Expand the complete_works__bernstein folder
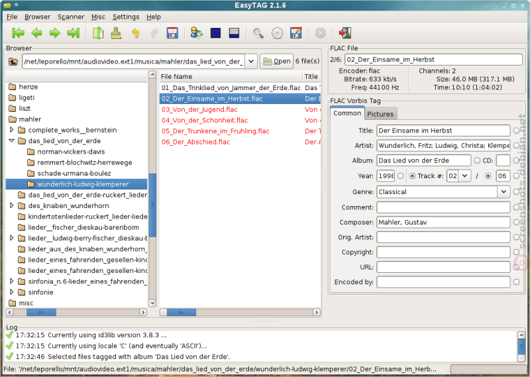530x377 pixels. click(x=11, y=130)
